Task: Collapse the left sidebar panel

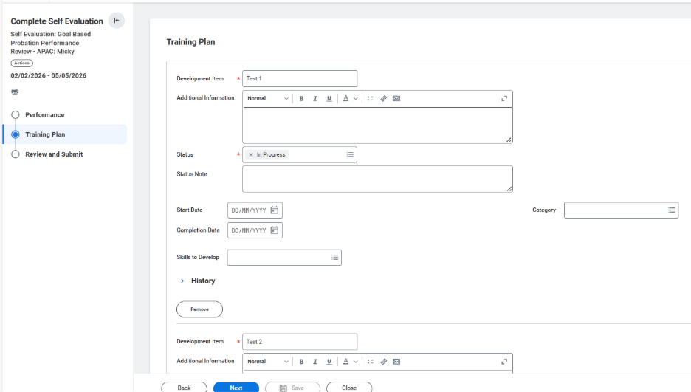Action: click(x=116, y=21)
